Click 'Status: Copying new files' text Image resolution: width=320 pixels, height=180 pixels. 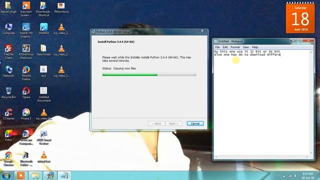tap(119, 68)
